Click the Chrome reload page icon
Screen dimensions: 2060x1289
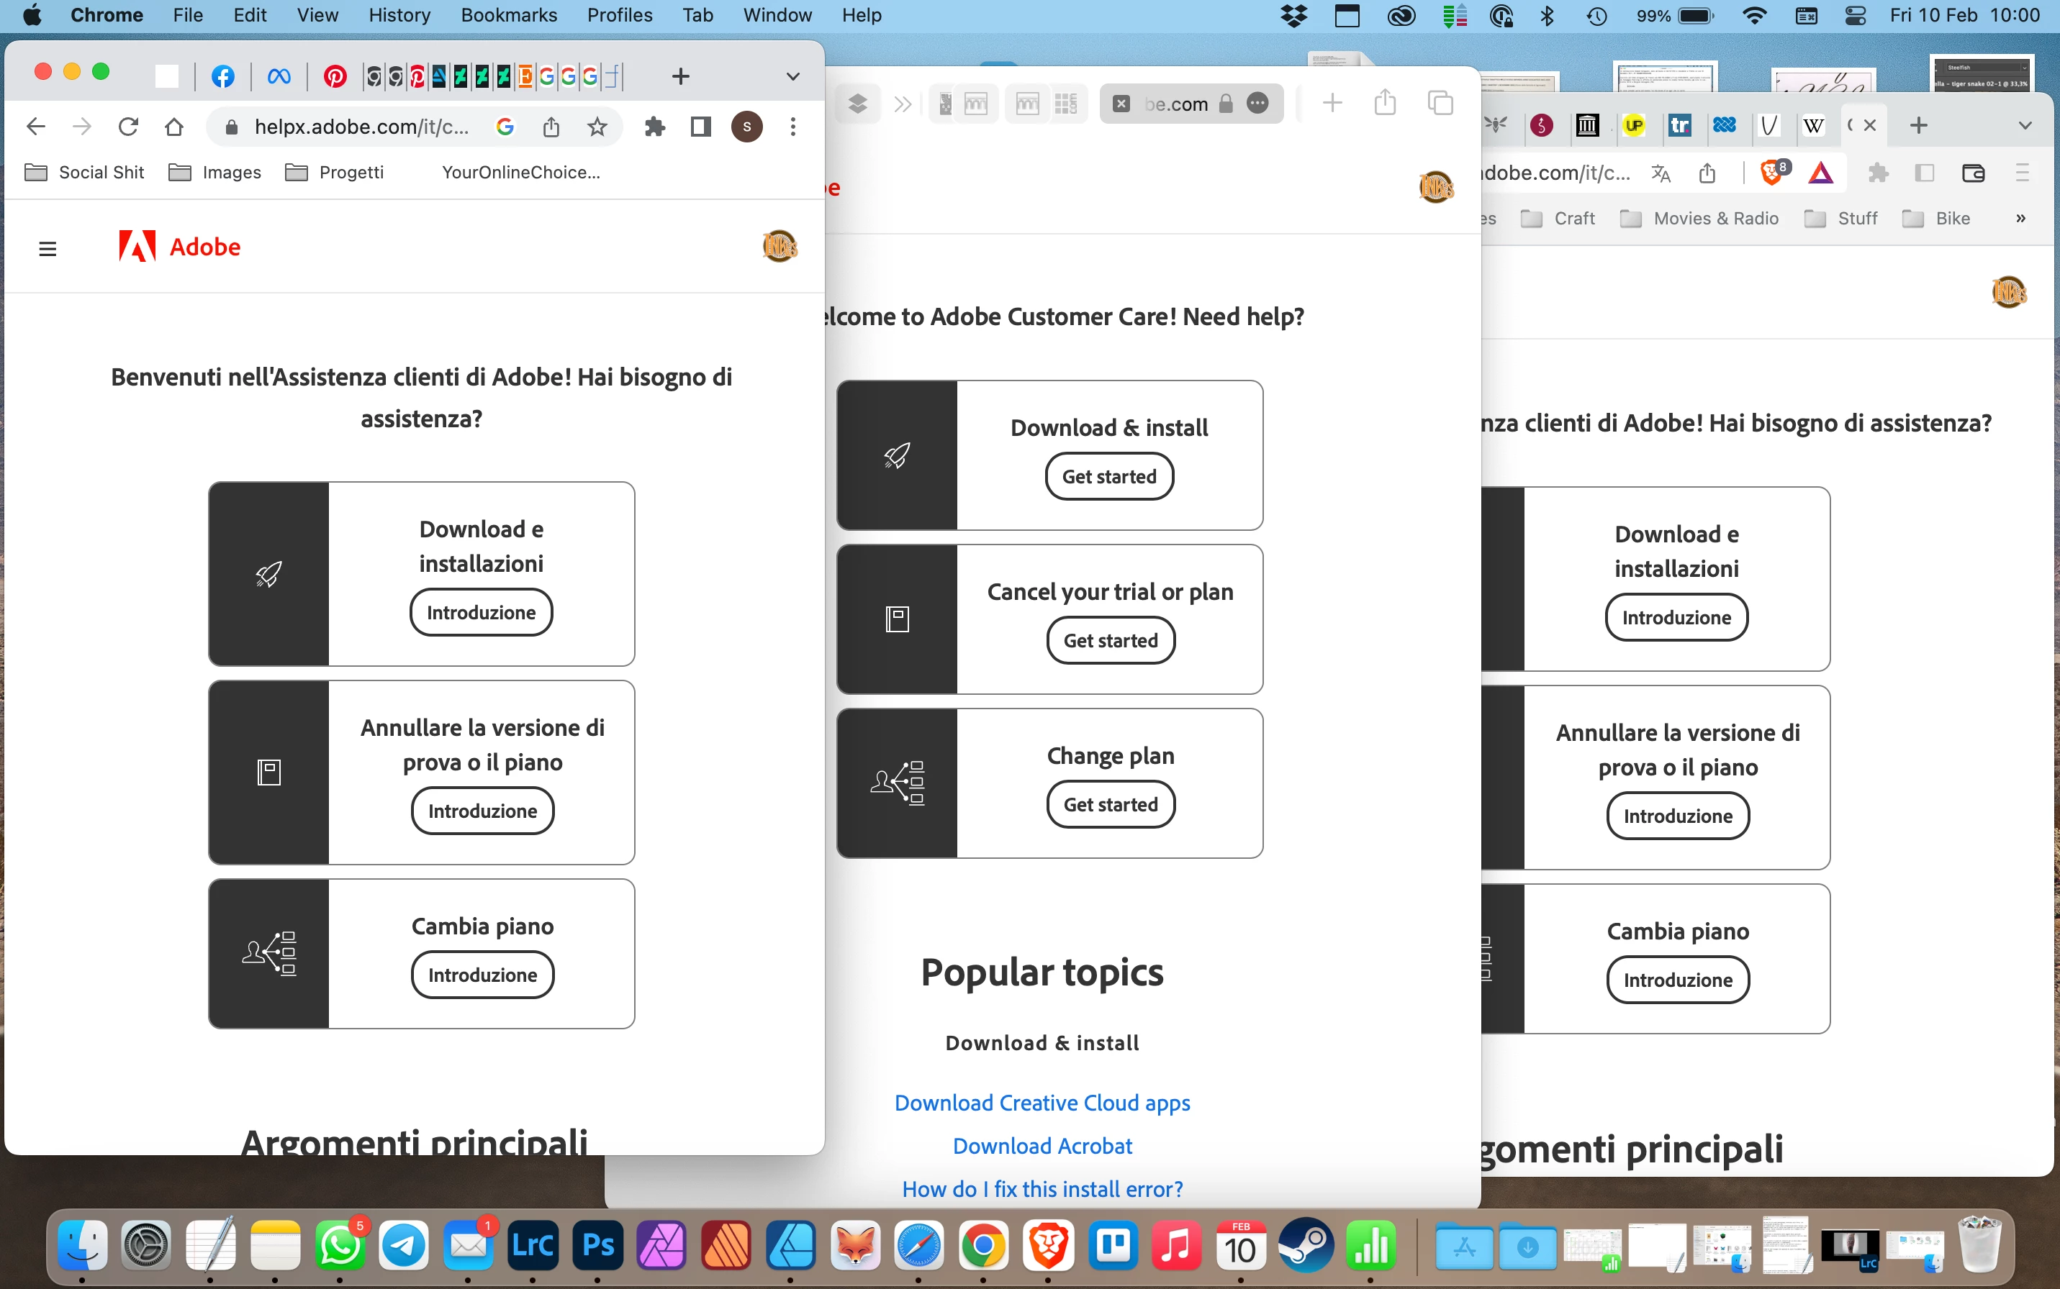(x=128, y=127)
